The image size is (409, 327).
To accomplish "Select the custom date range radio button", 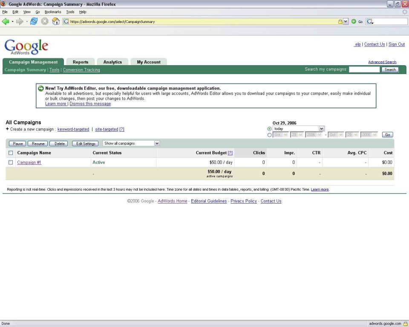I will pos(269,135).
